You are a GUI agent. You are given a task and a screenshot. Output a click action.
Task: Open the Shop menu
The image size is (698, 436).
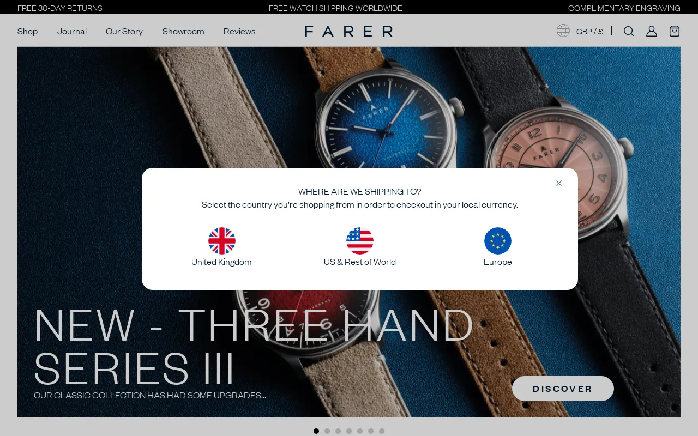point(28,32)
